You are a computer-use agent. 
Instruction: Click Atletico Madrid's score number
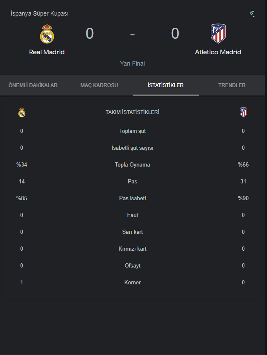tap(175, 34)
